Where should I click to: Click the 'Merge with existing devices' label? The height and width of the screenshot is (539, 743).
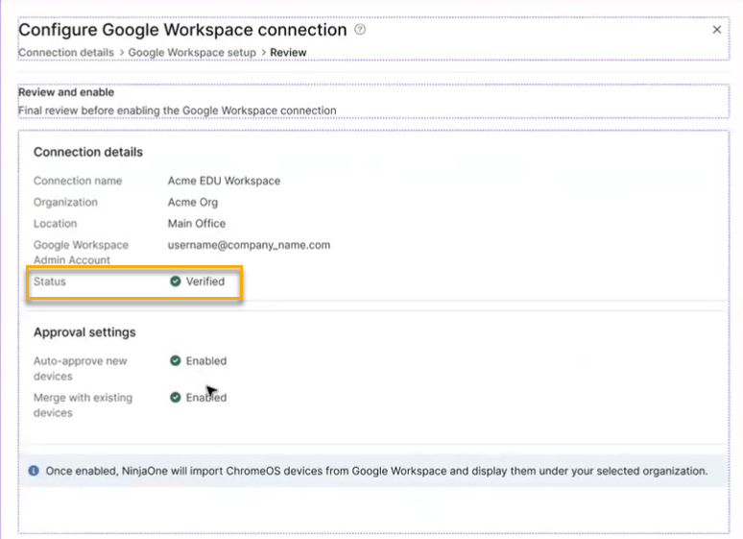[83, 404]
